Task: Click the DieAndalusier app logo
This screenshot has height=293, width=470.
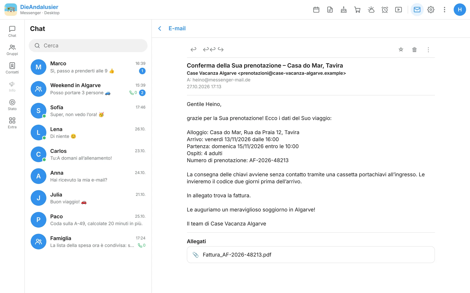Action: 11,10
